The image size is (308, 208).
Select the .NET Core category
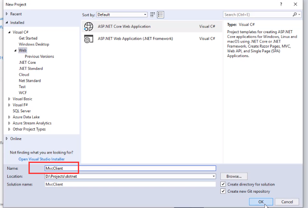click(x=27, y=63)
